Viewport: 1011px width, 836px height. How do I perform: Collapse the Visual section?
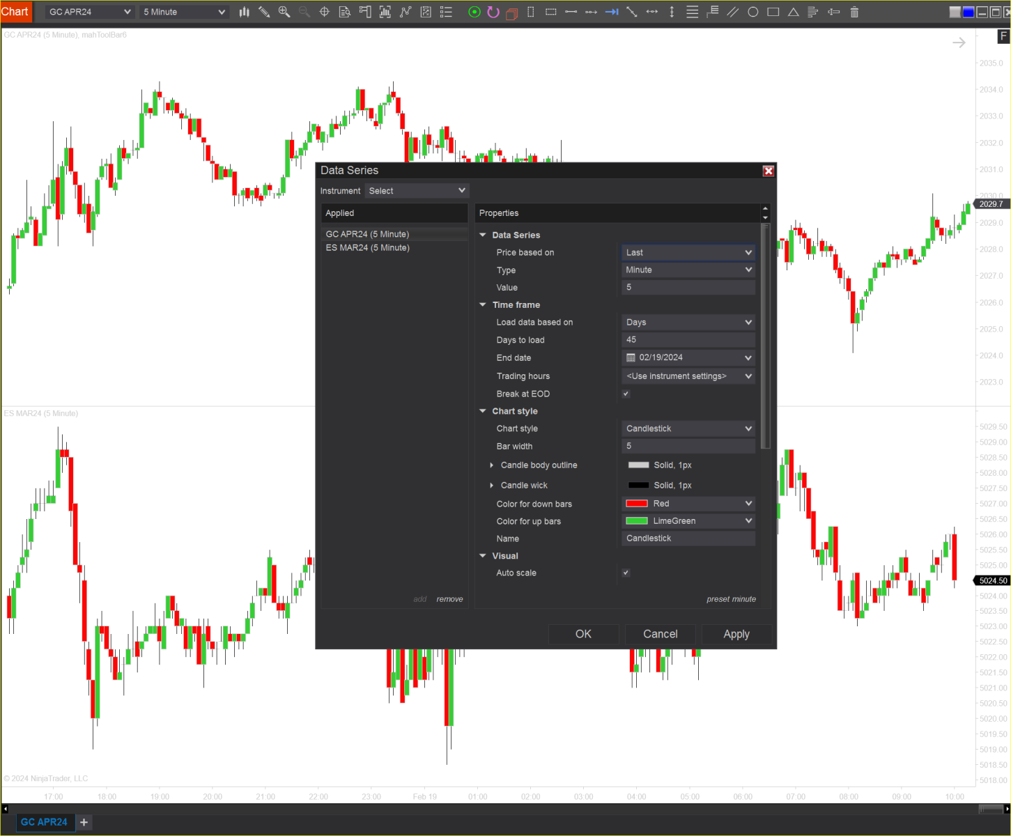pyautogui.click(x=483, y=556)
